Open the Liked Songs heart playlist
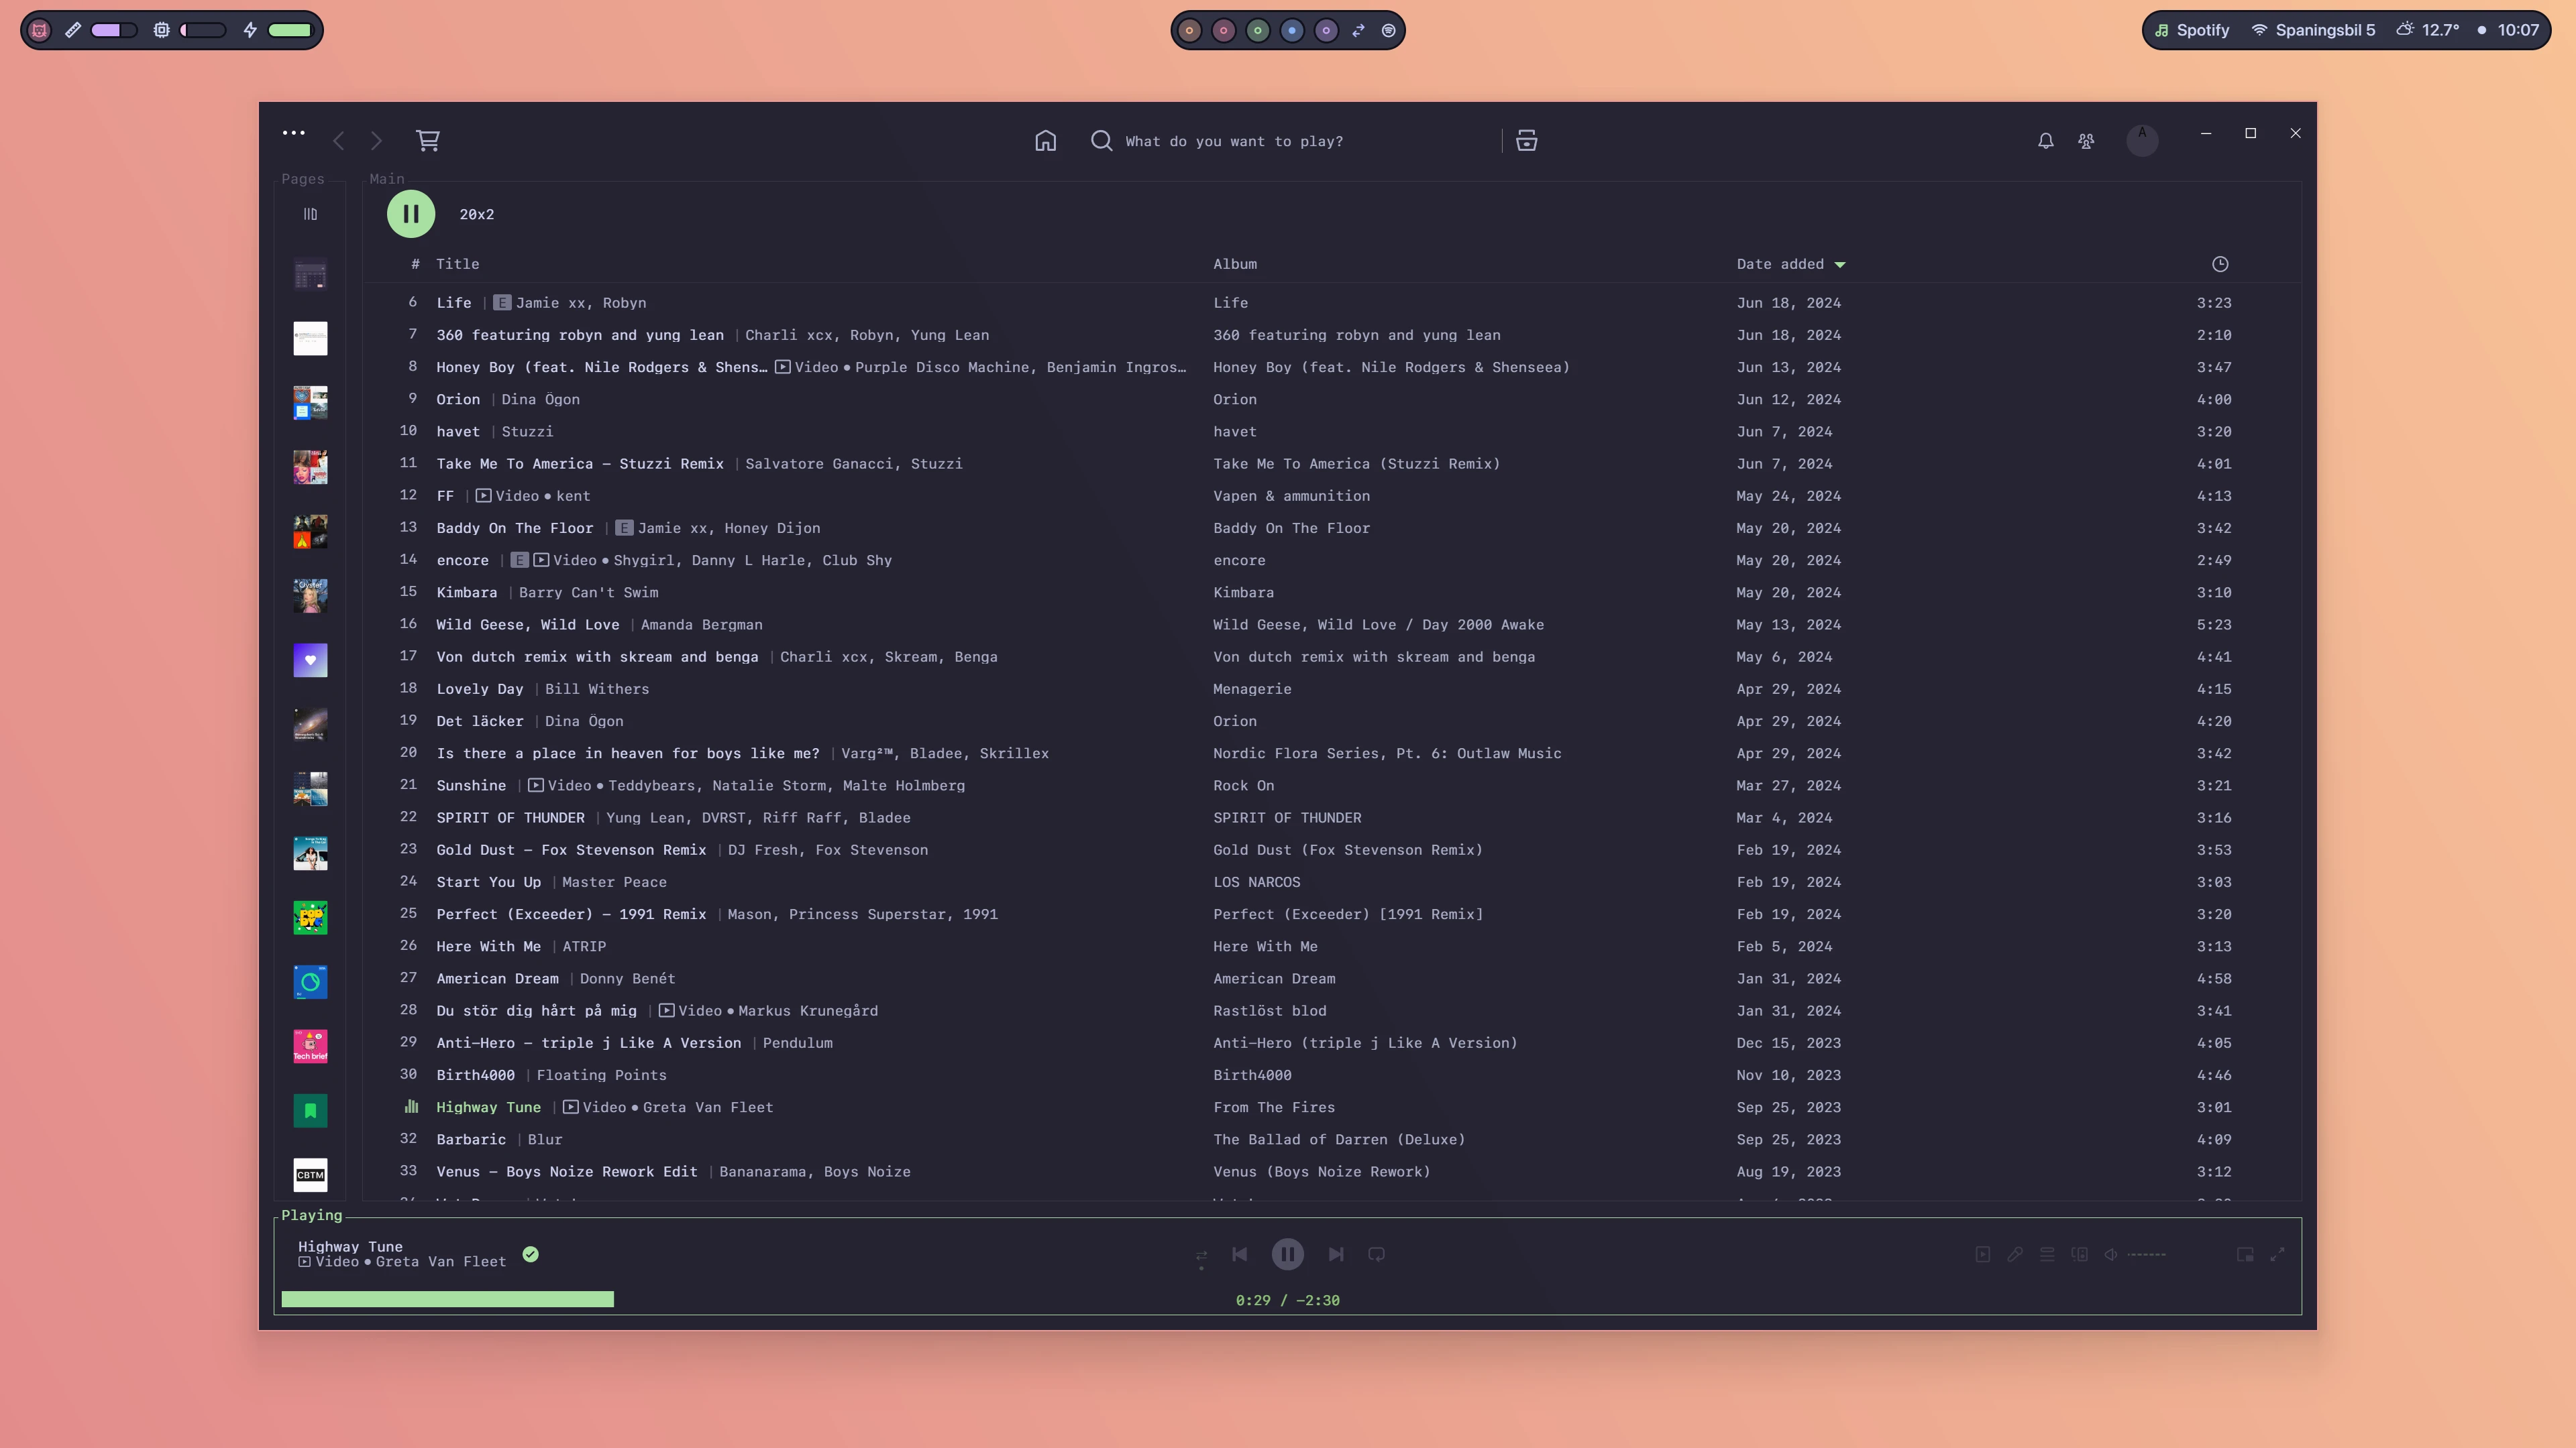The image size is (2576, 1448). 310,660
